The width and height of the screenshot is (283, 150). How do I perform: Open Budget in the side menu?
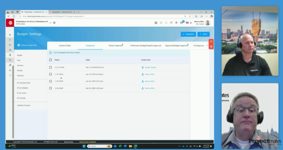click(20, 55)
